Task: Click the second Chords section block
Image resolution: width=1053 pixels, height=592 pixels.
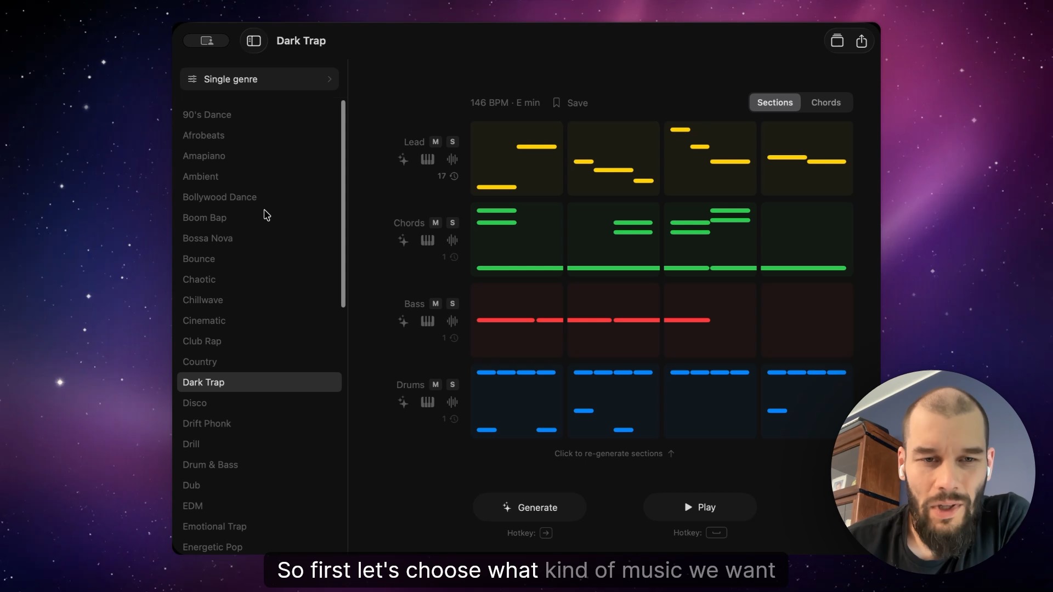Action: (x=613, y=240)
